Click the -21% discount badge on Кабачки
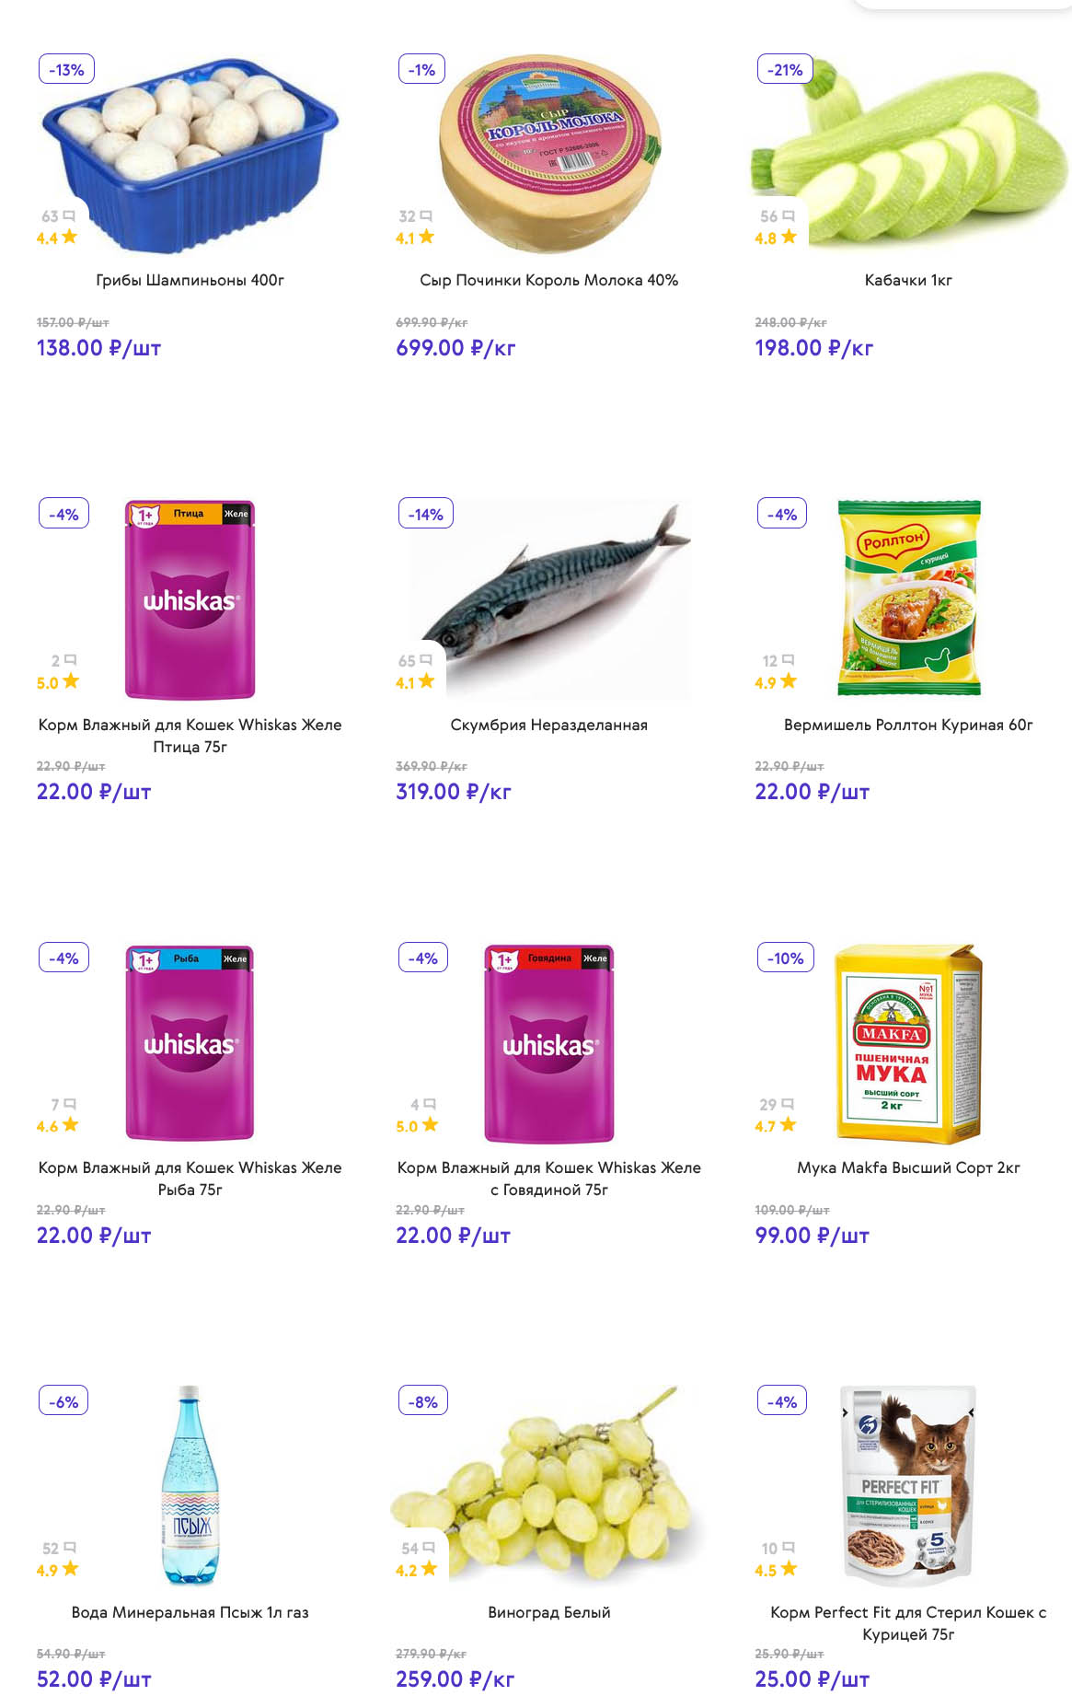 pyautogui.click(x=785, y=70)
